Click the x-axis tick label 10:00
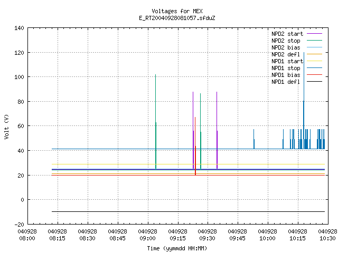This screenshot has height=253, width=338. 268,238
